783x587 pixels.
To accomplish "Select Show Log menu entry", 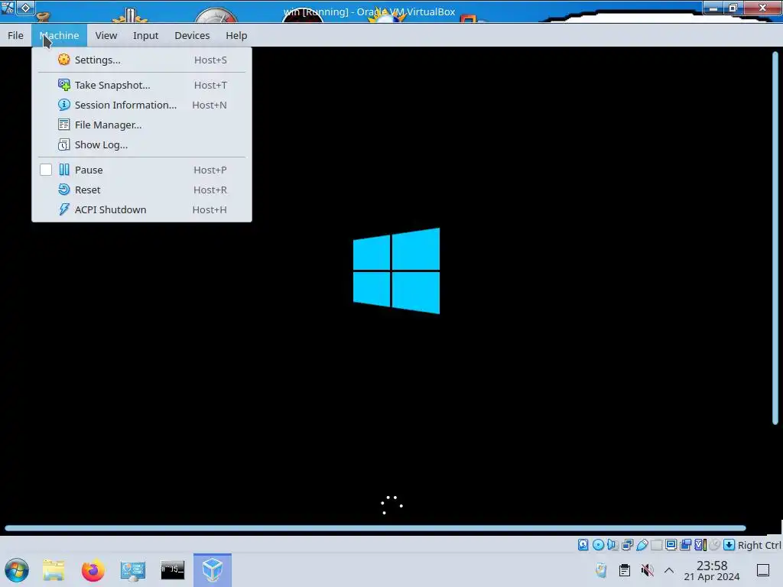I will coord(141,144).
